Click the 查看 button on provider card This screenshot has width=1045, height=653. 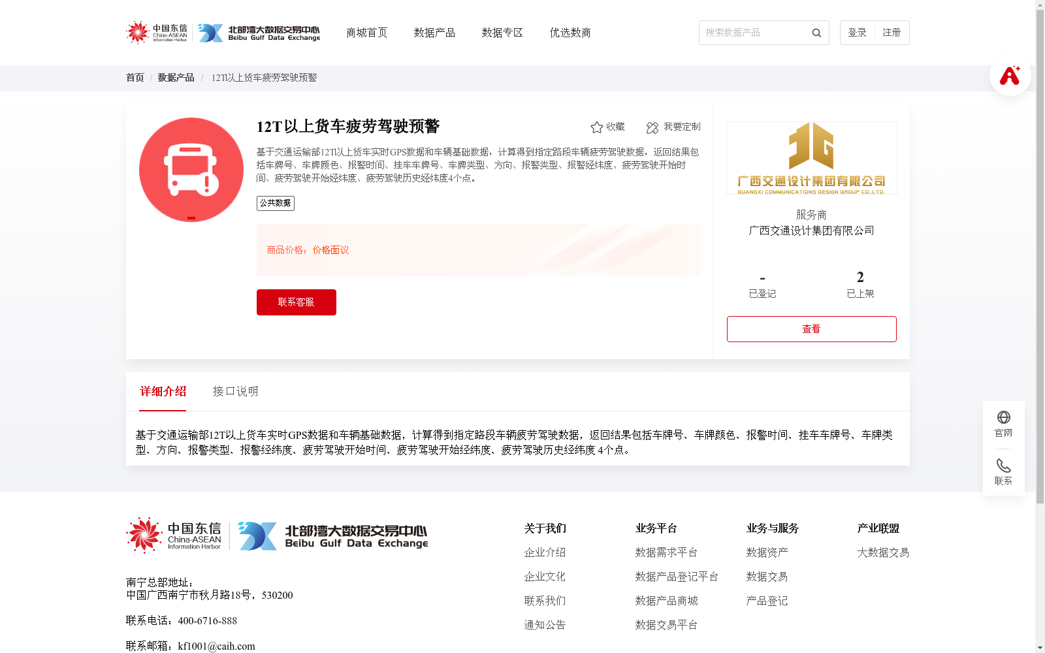pyautogui.click(x=811, y=328)
